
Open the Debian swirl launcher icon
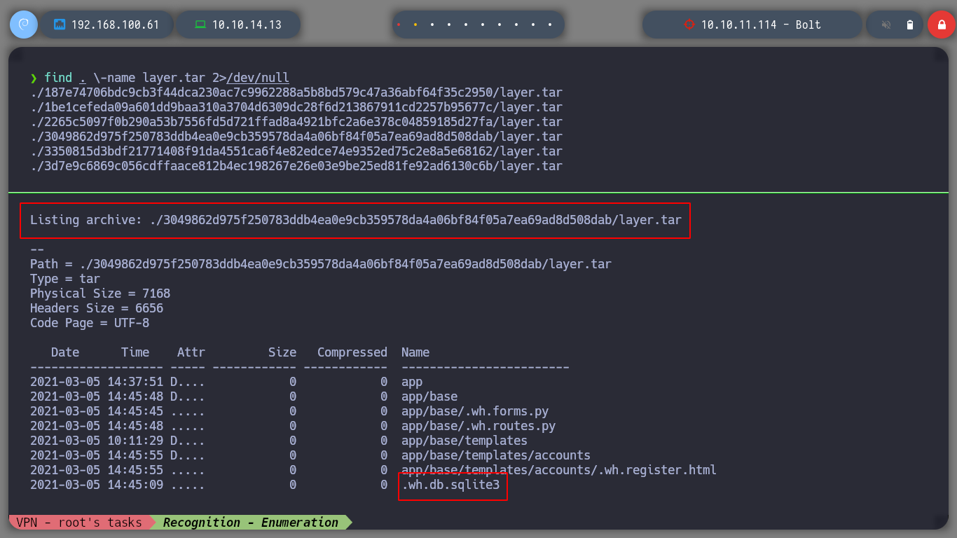coord(24,25)
